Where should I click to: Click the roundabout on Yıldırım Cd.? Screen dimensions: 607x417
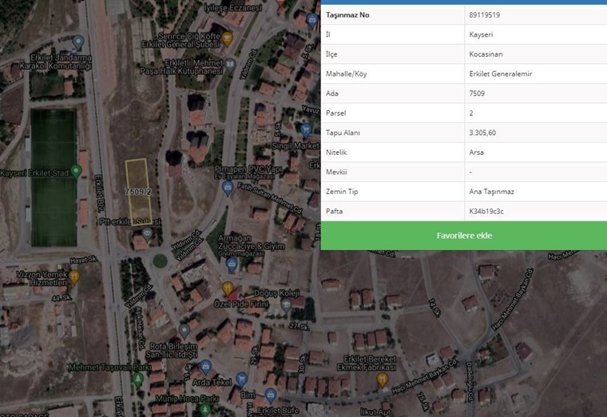[160, 260]
